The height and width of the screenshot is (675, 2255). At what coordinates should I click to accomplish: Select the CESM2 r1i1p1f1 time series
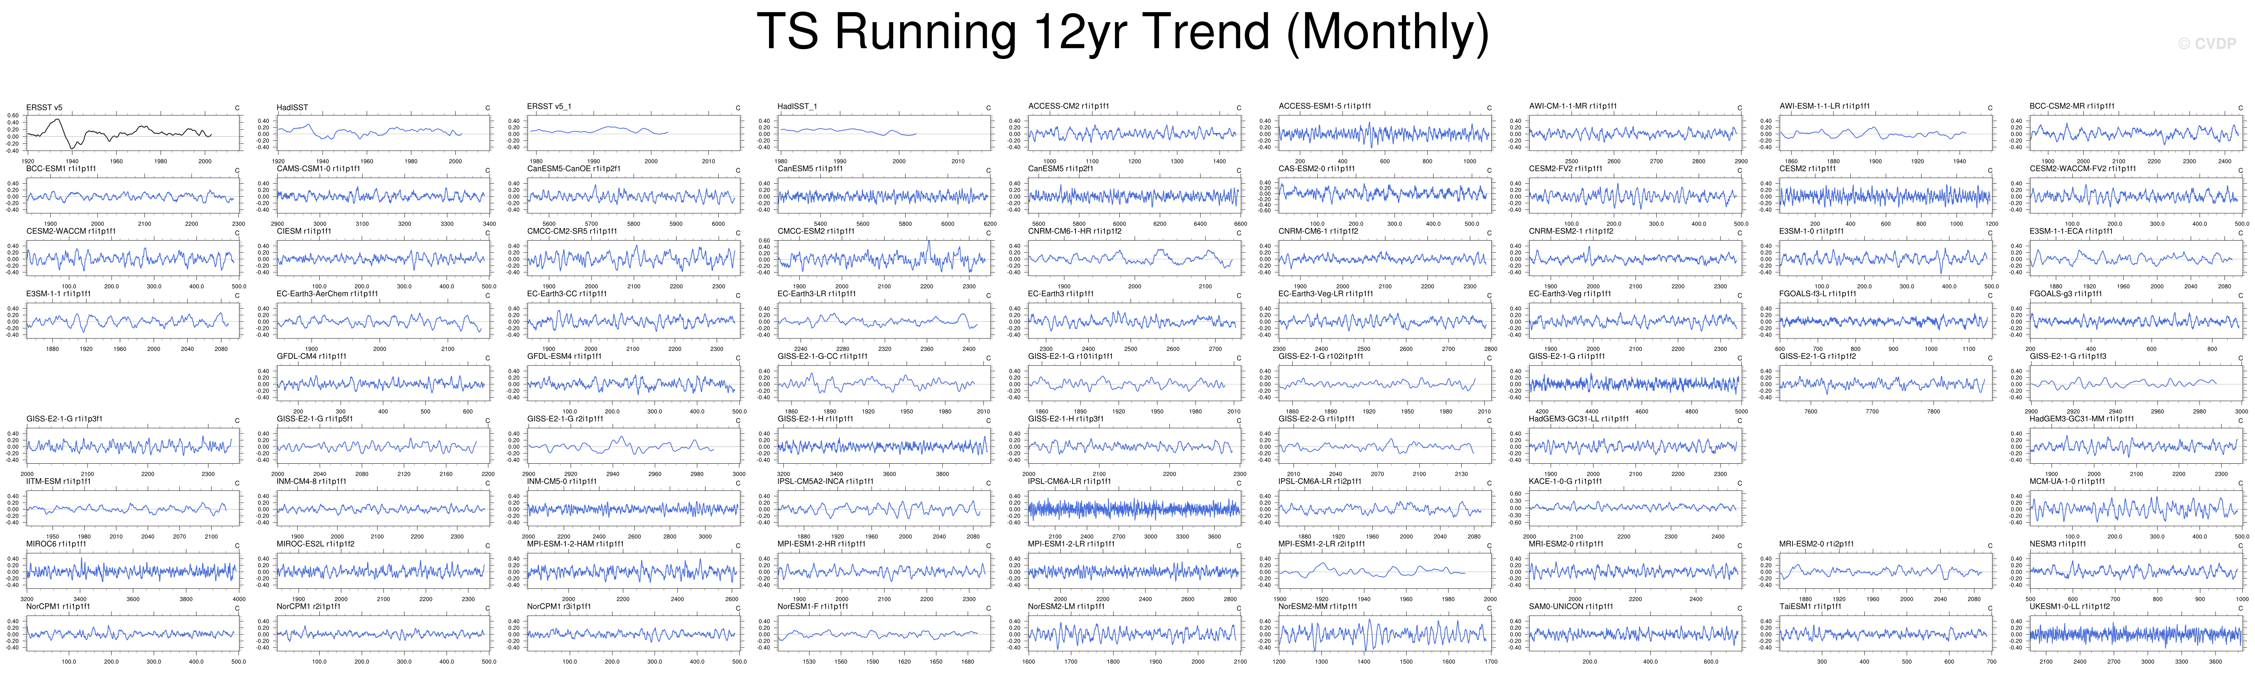coord(1886,197)
